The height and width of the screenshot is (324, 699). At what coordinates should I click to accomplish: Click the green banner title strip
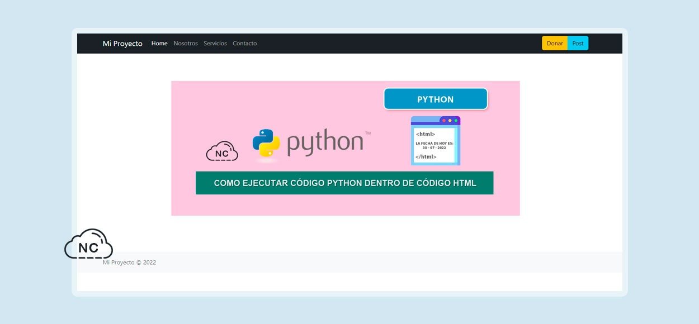tap(344, 183)
